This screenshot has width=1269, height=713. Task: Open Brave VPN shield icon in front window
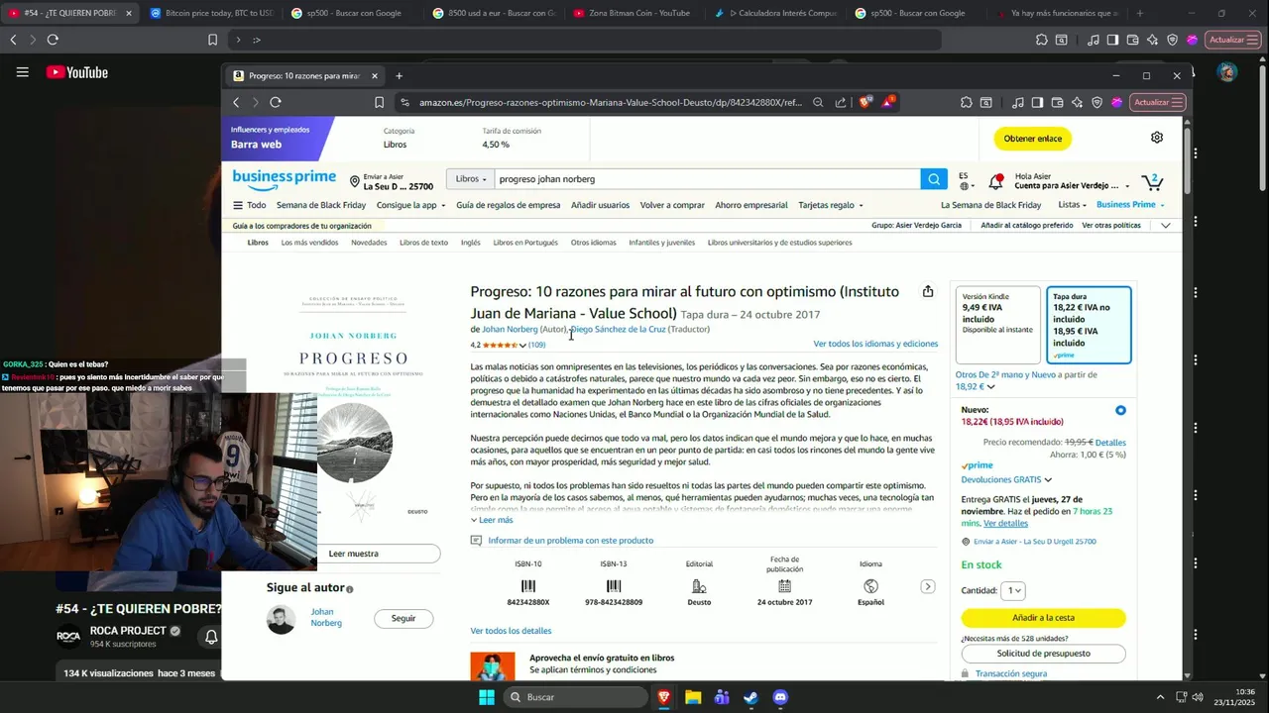(1097, 102)
